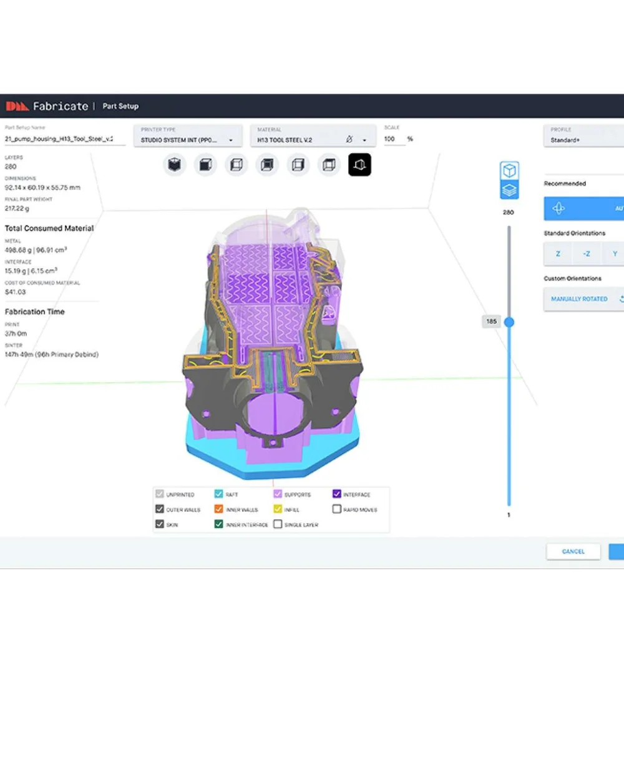This screenshot has height=781, width=624.
Task: Click the rotate icon on Manually Rotated button
Action: [x=622, y=299]
